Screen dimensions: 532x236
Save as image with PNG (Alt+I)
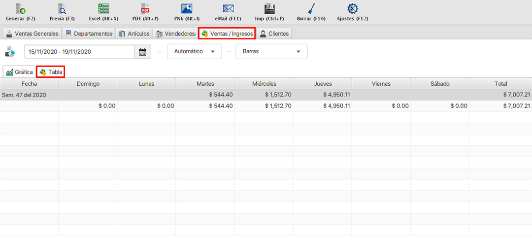[187, 9]
